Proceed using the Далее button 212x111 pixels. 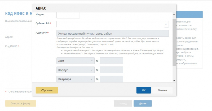point(143,103)
